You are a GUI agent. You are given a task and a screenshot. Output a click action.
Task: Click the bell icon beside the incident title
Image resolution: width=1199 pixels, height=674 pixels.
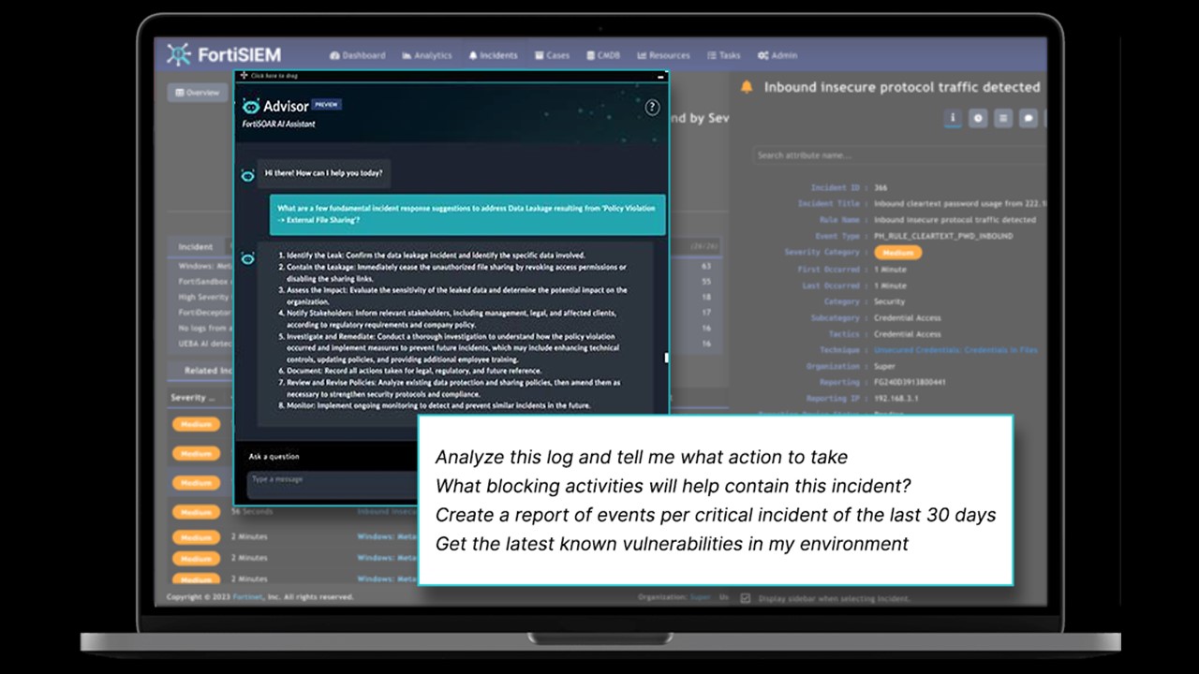click(747, 87)
